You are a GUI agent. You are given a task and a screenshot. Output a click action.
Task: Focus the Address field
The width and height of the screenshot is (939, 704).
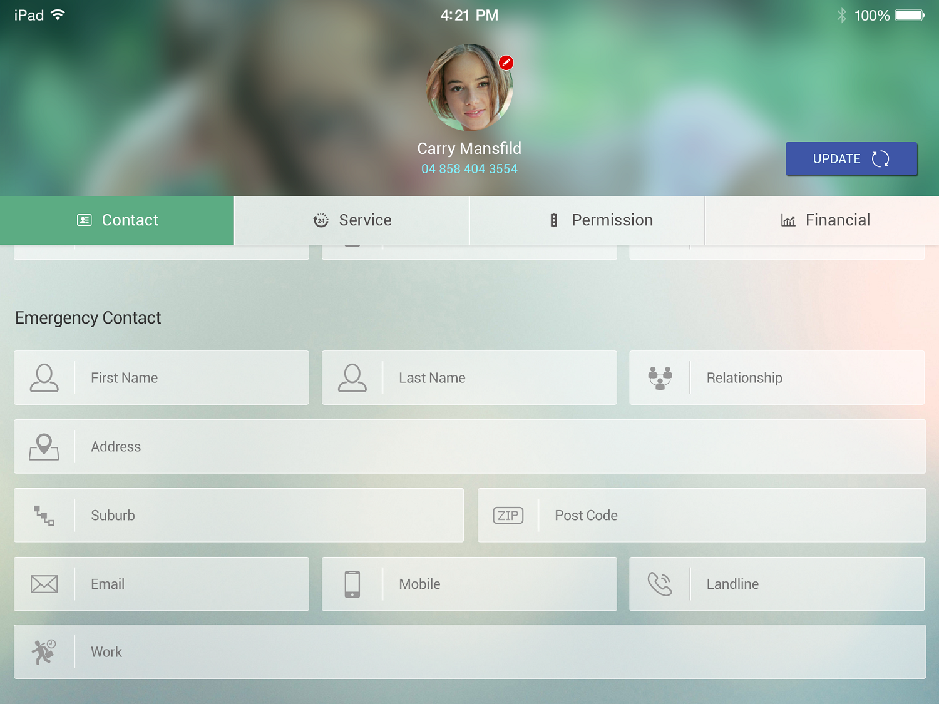(x=469, y=447)
